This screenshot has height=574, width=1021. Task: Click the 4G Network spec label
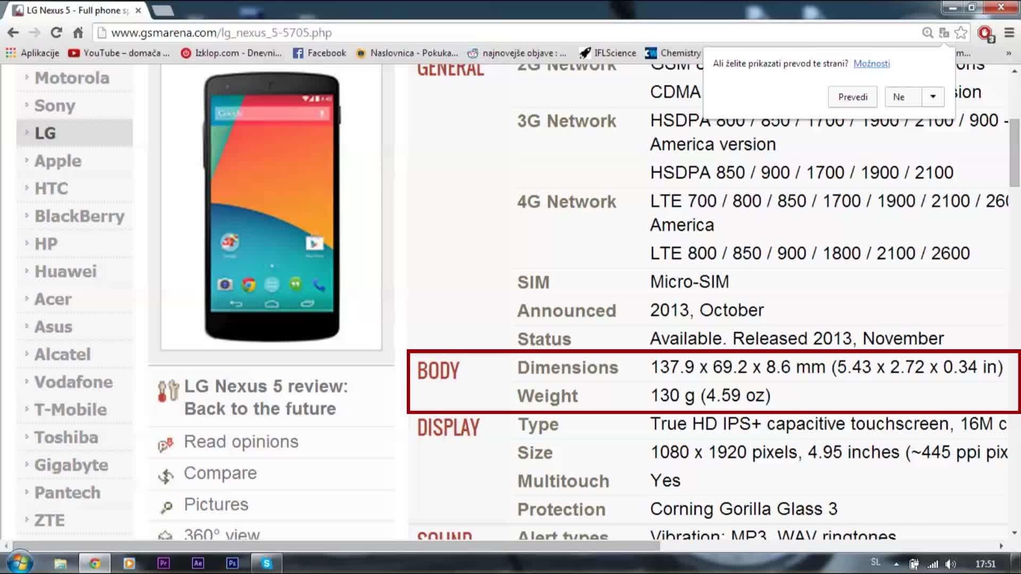tap(567, 202)
